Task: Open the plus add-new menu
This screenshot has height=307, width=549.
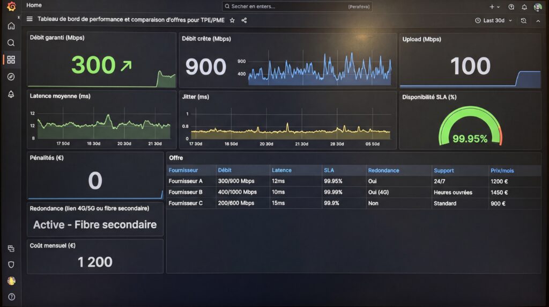Action: [x=494, y=6]
